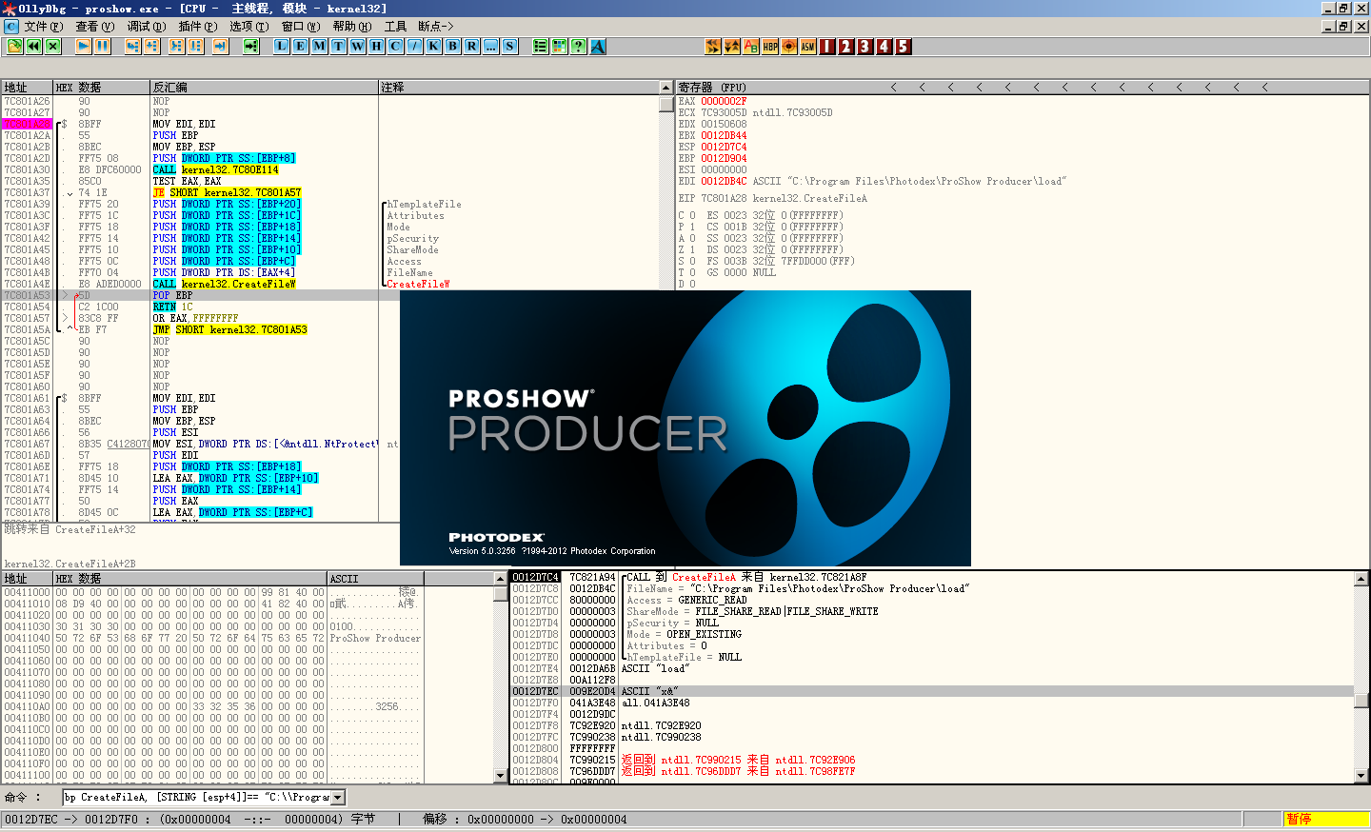Screen dimensions: 1371x832
Task: Expand the command history dropdown arrow
Action: (x=338, y=798)
